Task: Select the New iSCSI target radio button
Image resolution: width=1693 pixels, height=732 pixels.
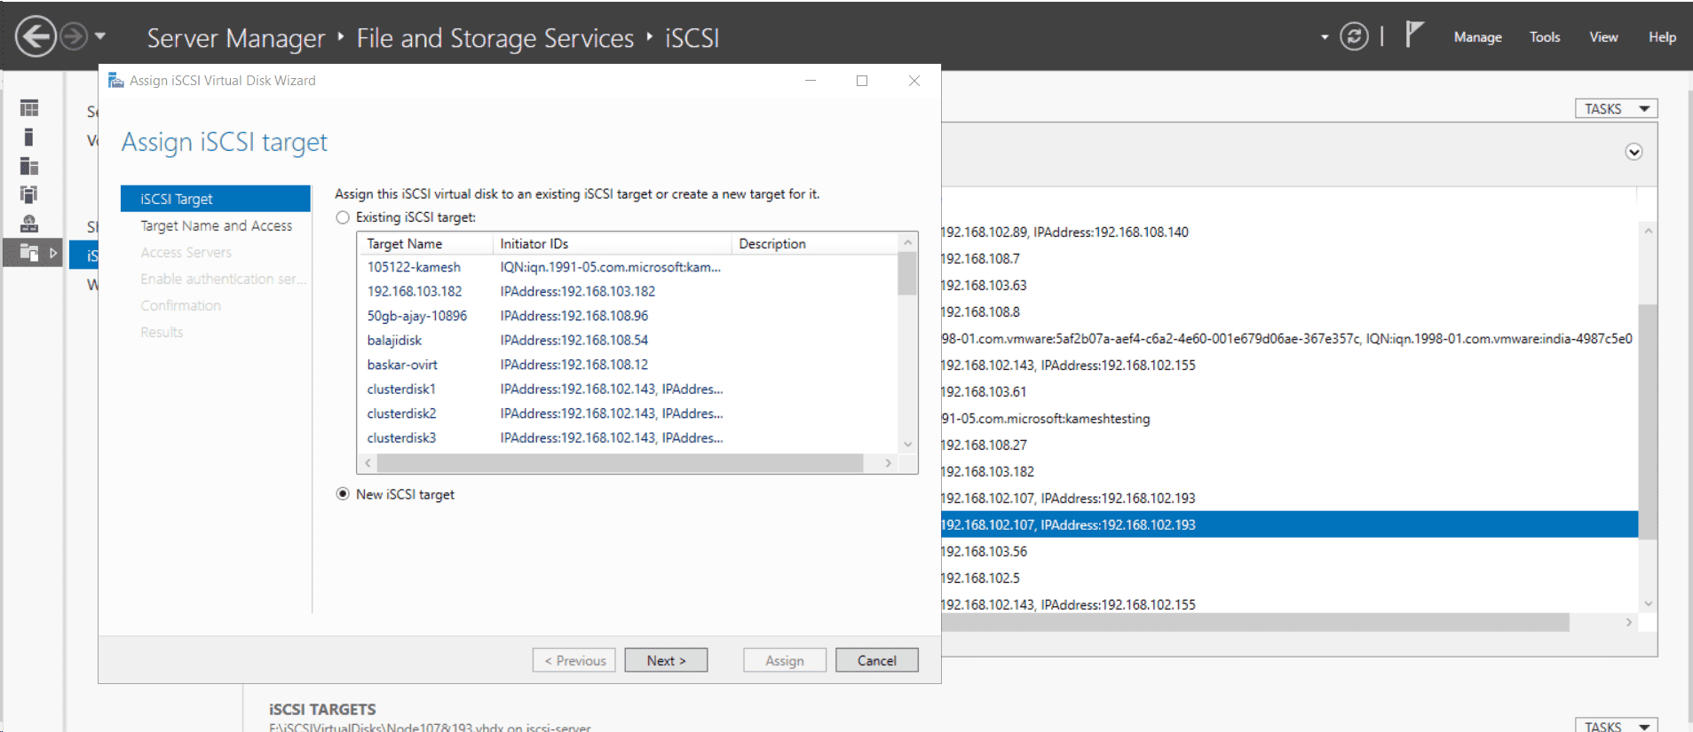Action: point(343,494)
